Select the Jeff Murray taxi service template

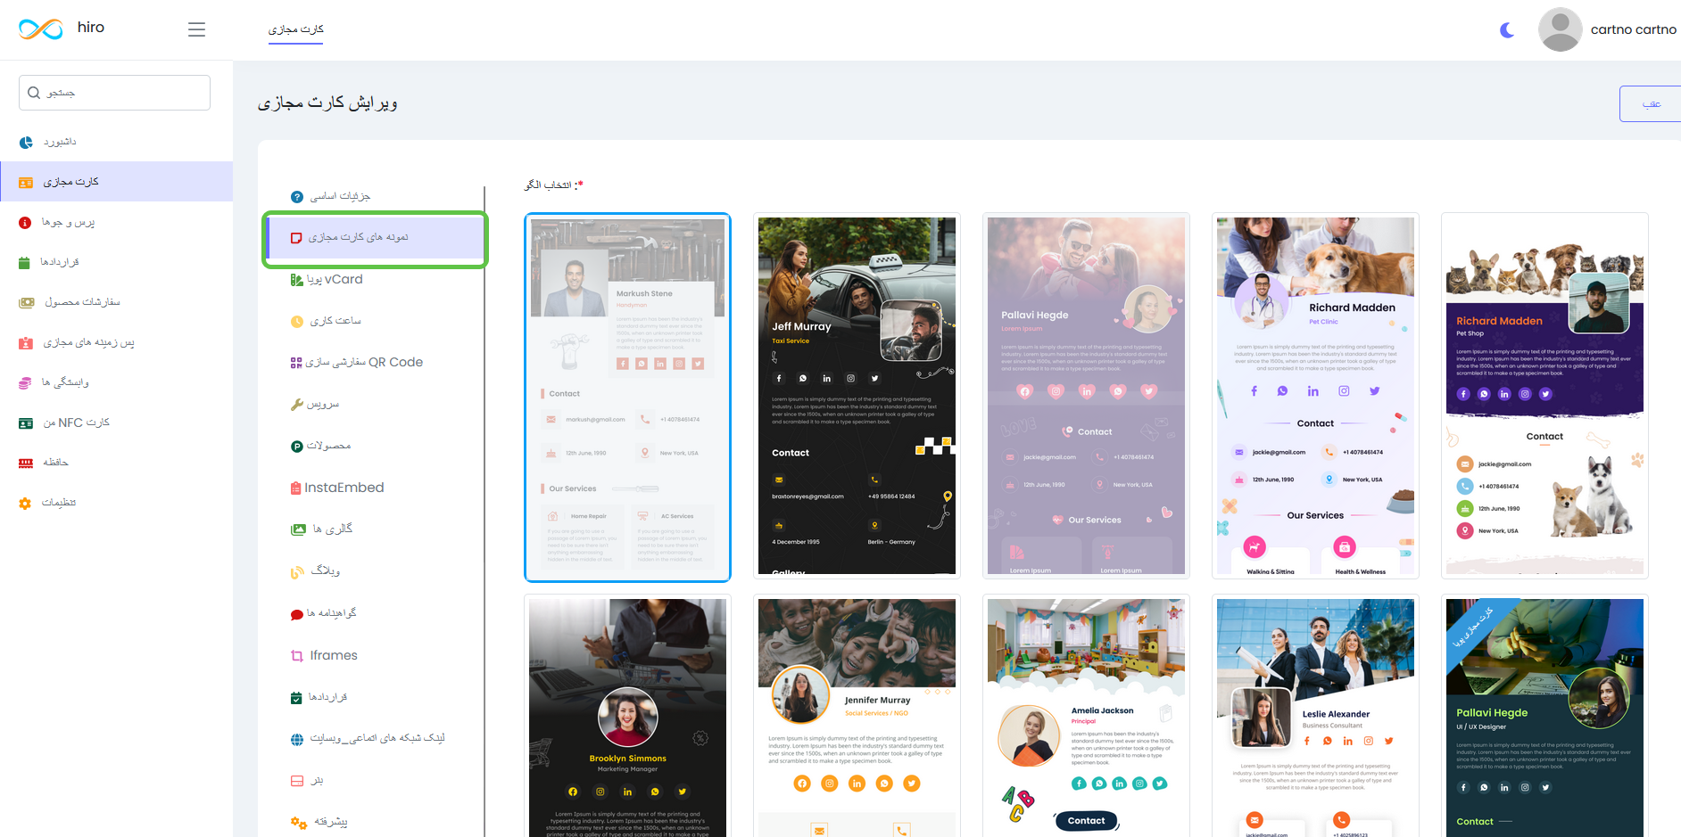(857, 397)
